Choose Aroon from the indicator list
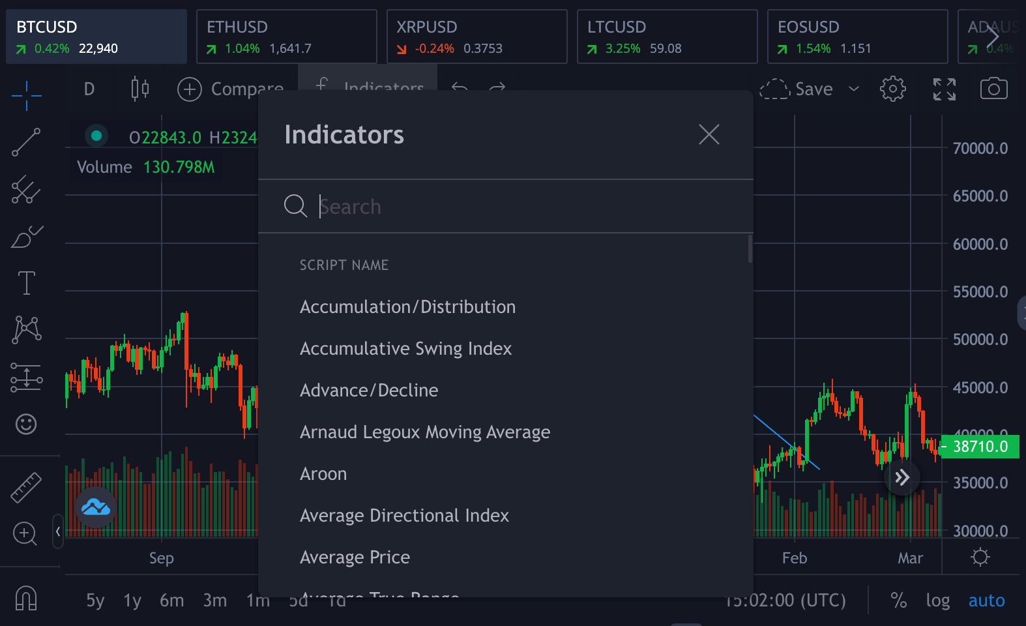1026x626 pixels. click(323, 474)
